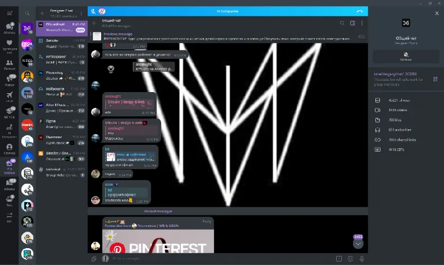The image size is (444, 265).
Task: Toggle the right info side panel
Action: click(352, 23)
